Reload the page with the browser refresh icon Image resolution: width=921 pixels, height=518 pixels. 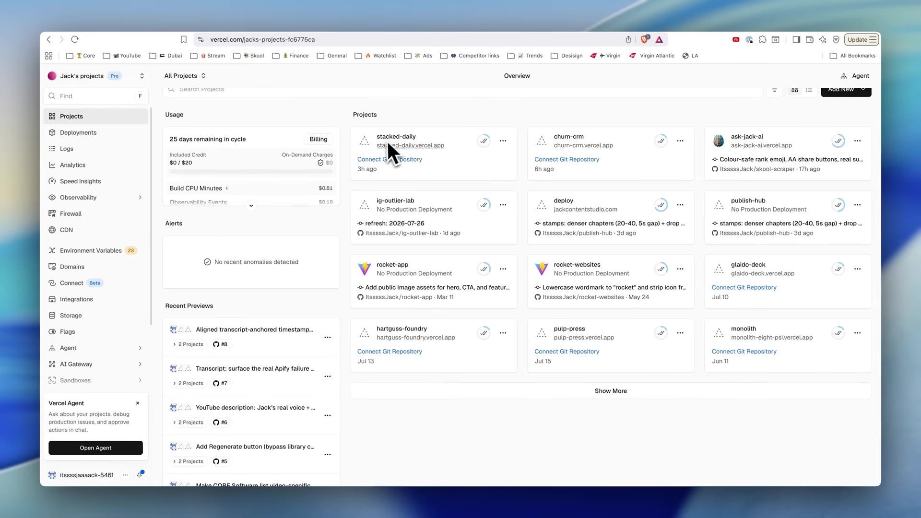(x=75, y=39)
